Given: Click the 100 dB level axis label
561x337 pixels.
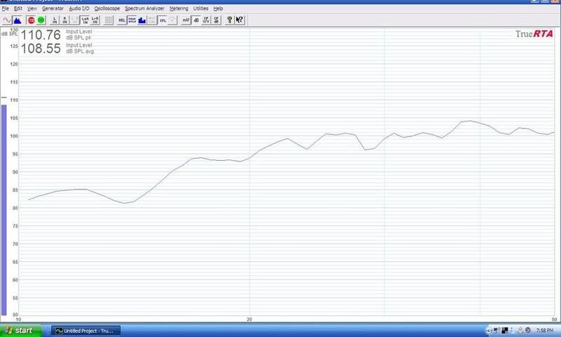Looking at the screenshot, I should (14, 136).
